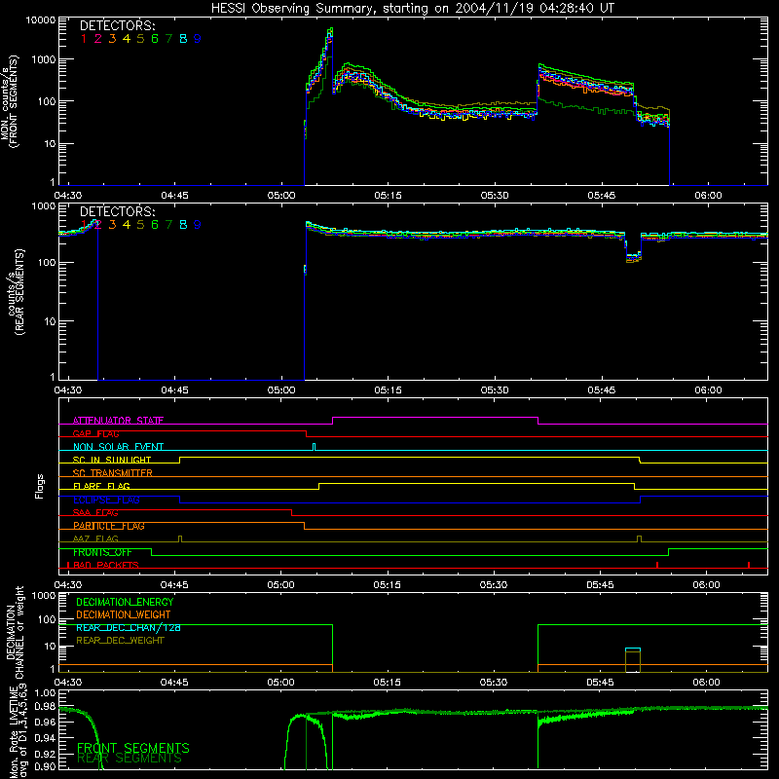Click the BAD_PACKETS flag label
779x779 pixels.
coord(106,566)
